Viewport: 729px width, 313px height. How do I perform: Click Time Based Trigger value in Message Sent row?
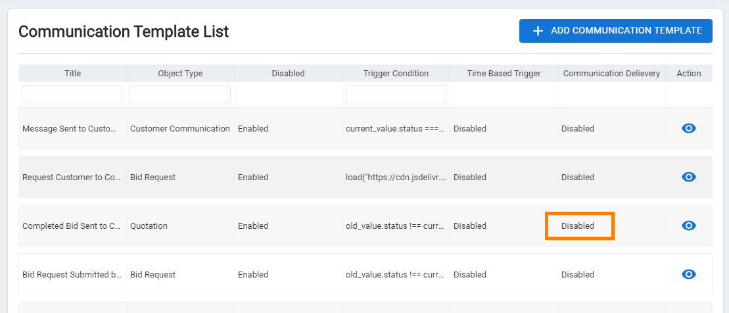[470, 129]
